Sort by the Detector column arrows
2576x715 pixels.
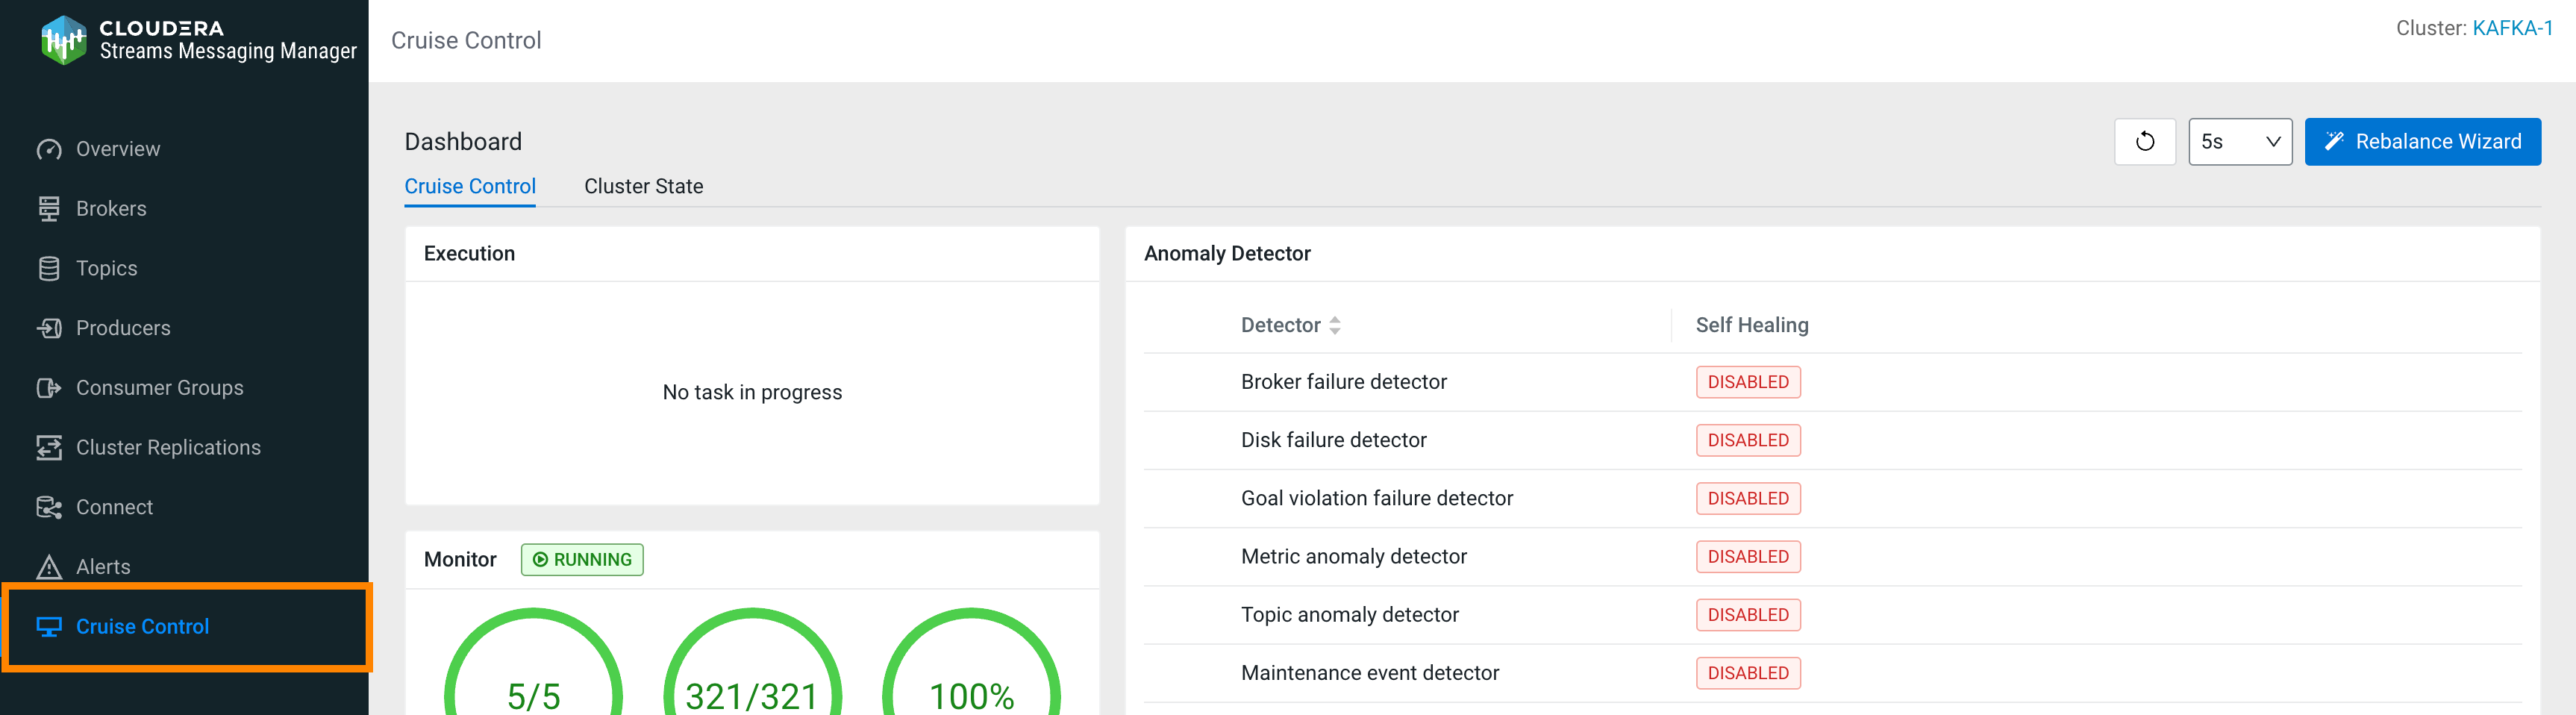click(1334, 326)
